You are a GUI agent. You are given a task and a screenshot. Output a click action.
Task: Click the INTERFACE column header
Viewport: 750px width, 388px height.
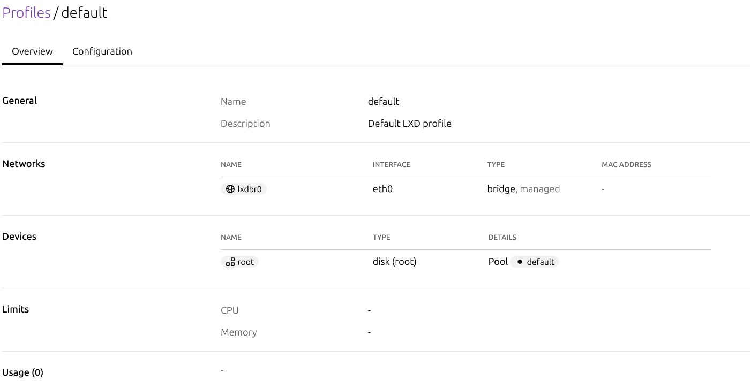pyautogui.click(x=391, y=164)
